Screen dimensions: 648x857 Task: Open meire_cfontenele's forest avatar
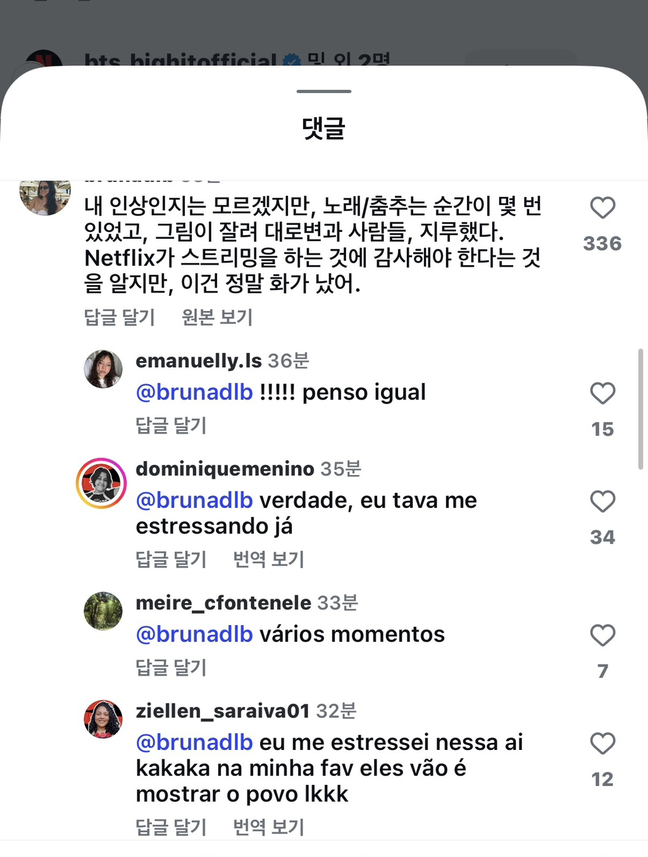[103, 611]
